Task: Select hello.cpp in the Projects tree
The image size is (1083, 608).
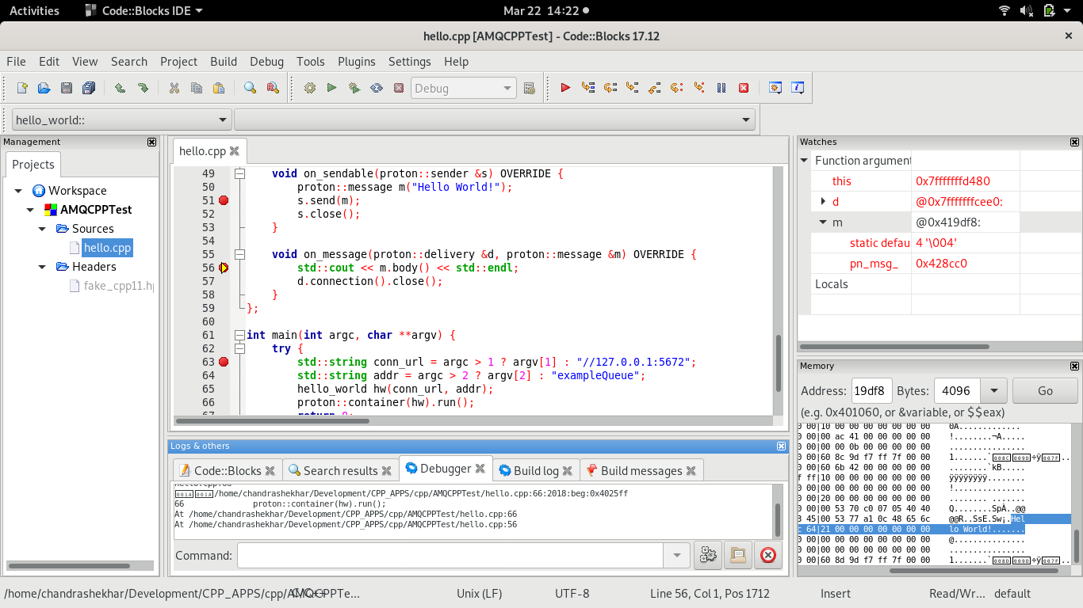Action: [107, 248]
